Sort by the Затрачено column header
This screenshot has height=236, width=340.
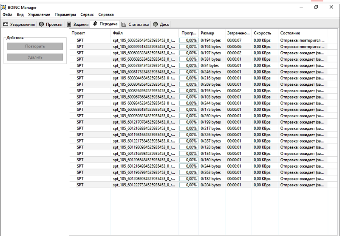coord(238,33)
